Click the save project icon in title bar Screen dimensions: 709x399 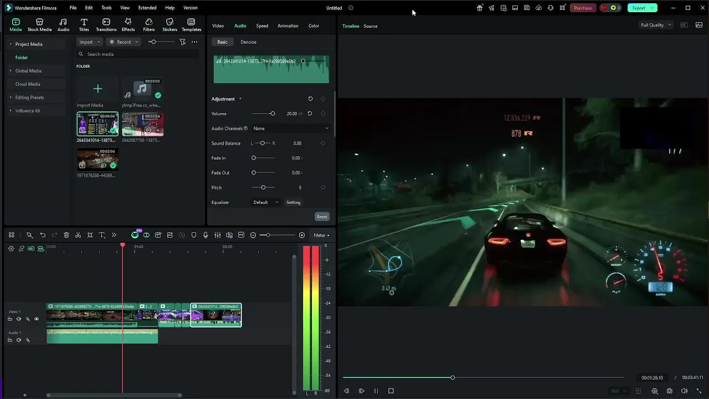527,8
